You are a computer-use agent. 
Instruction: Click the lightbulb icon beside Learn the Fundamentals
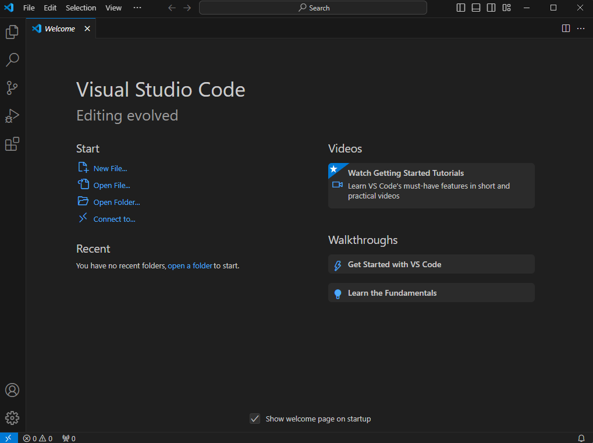[338, 293]
